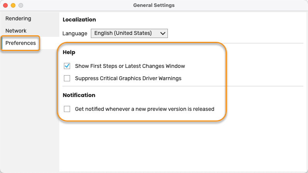Click the Suppress Critical Graphics Driver Warnings label
308x173 pixels.
coord(128,78)
